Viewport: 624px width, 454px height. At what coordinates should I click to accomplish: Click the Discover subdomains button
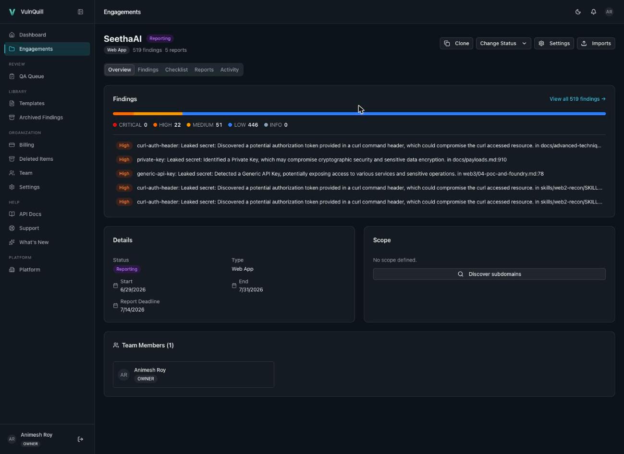(x=489, y=274)
